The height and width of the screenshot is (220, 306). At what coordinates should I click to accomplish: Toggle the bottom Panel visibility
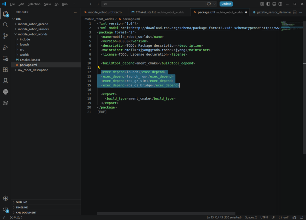(274, 4)
